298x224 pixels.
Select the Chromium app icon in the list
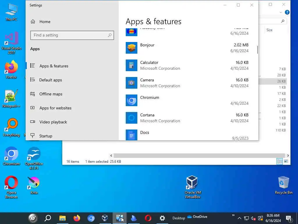click(x=132, y=100)
